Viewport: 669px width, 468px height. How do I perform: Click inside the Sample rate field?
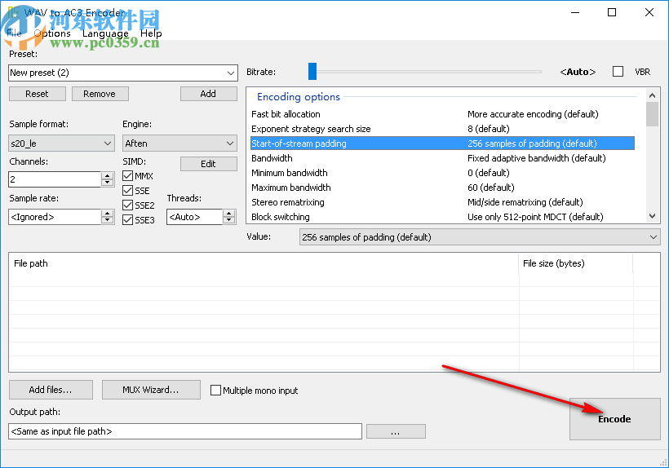click(x=55, y=217)
